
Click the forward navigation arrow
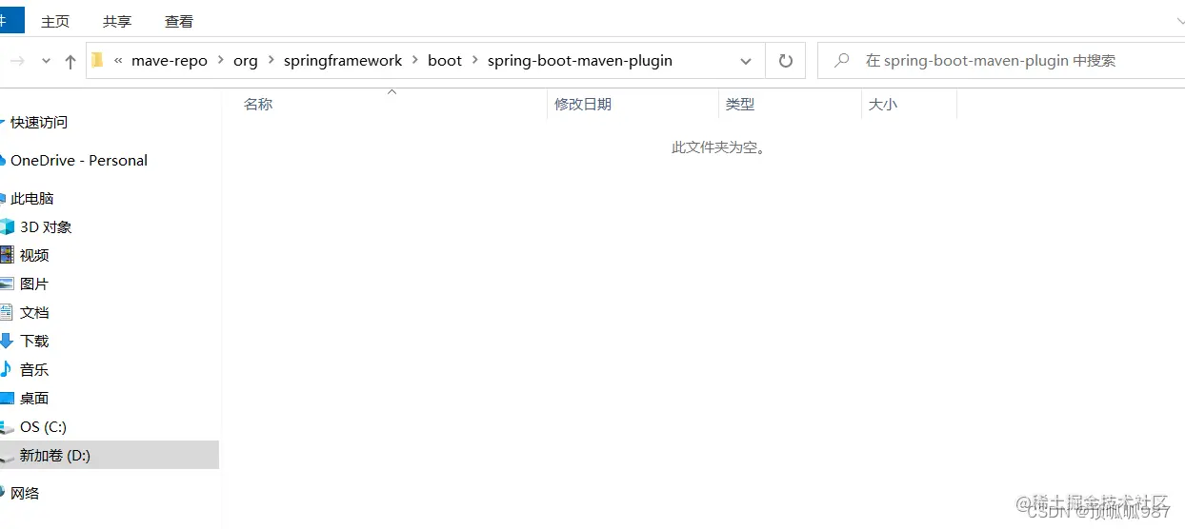17,61
